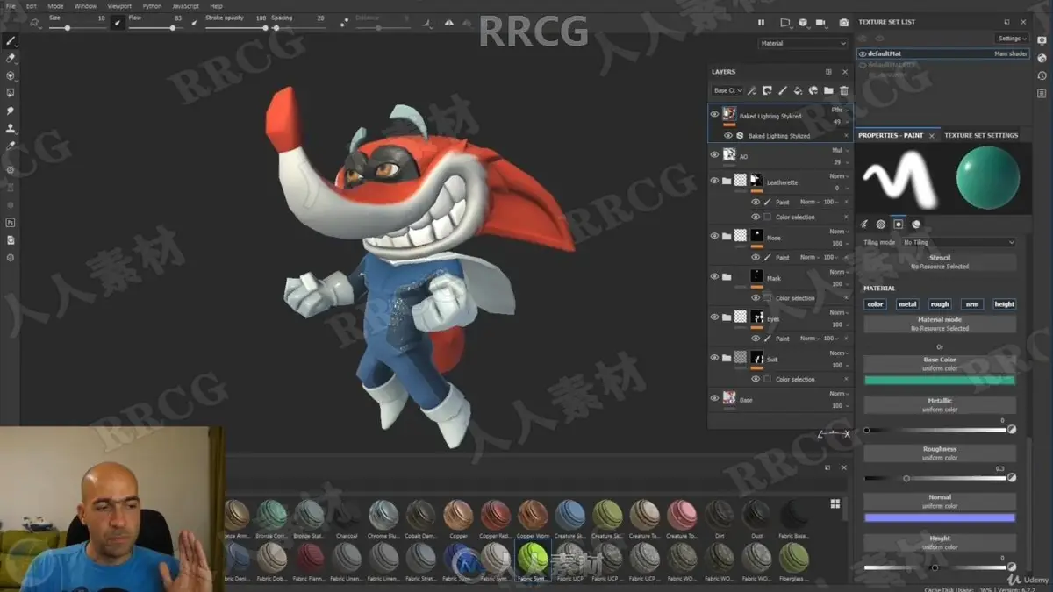
Task: Open the Viewport menu
Action: tap(119, 6)
